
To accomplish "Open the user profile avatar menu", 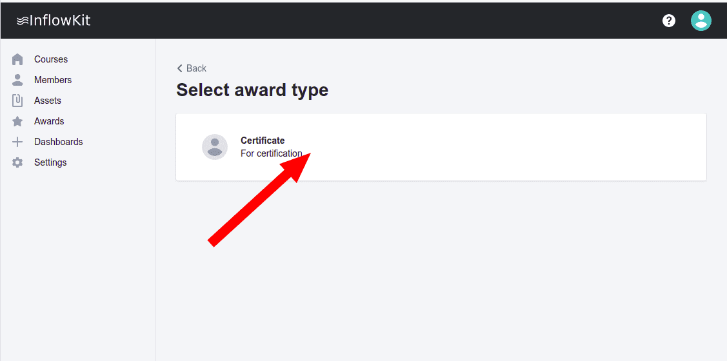I will [x=701, y=21].
